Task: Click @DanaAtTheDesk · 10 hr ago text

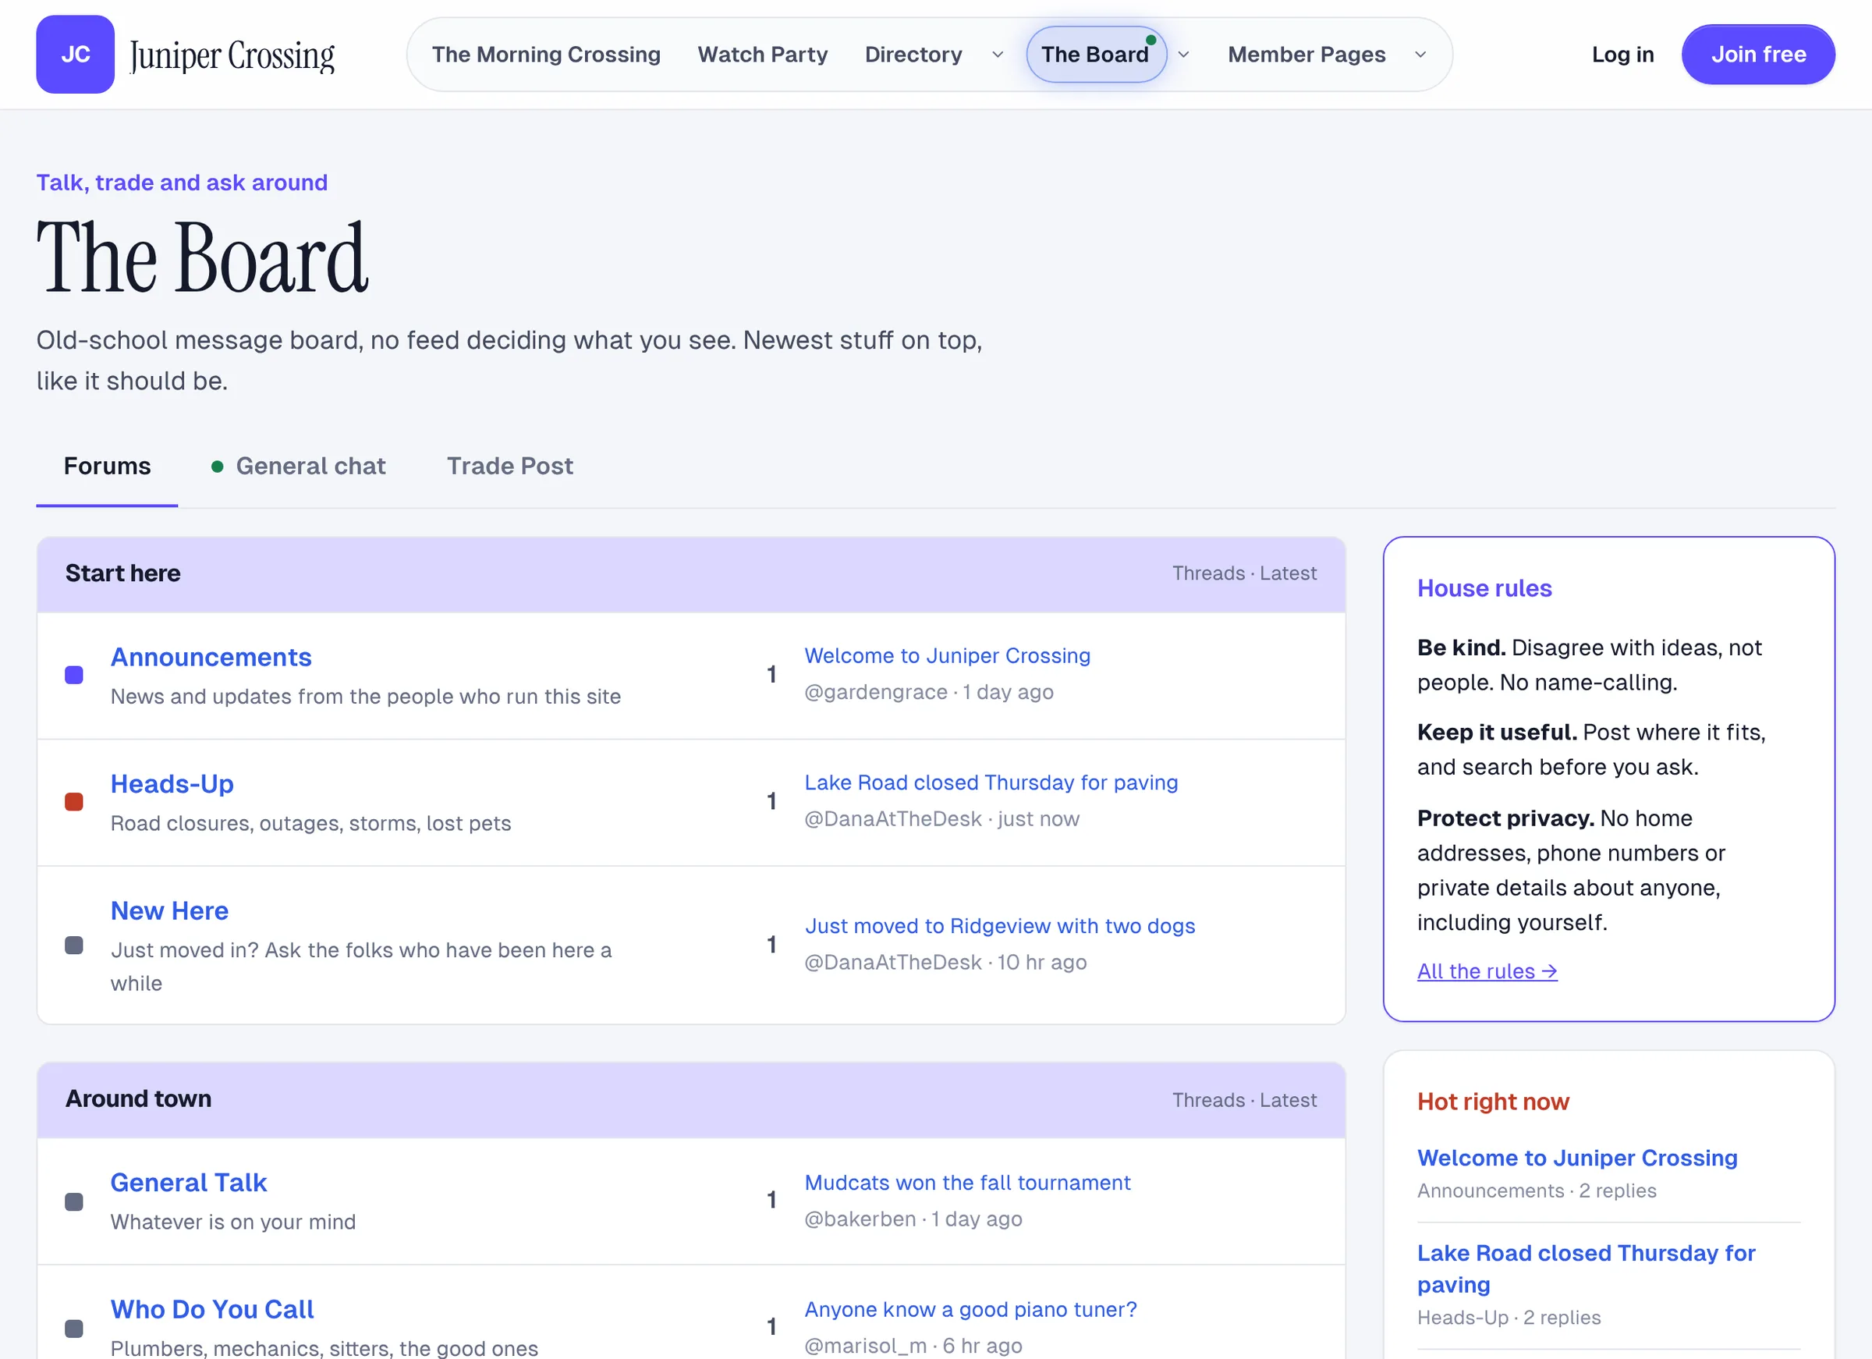Action: [946, 963]
